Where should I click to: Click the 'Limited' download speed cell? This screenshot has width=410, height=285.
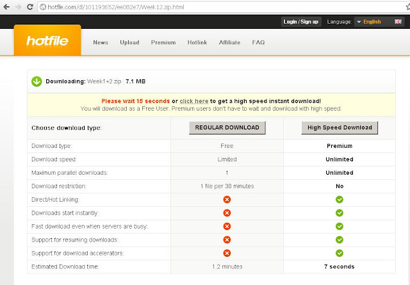pos(227,159)
